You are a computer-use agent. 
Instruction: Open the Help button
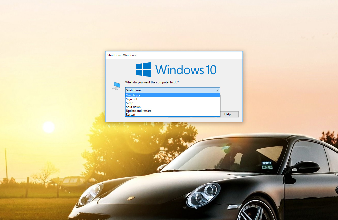tap(228, 114)
